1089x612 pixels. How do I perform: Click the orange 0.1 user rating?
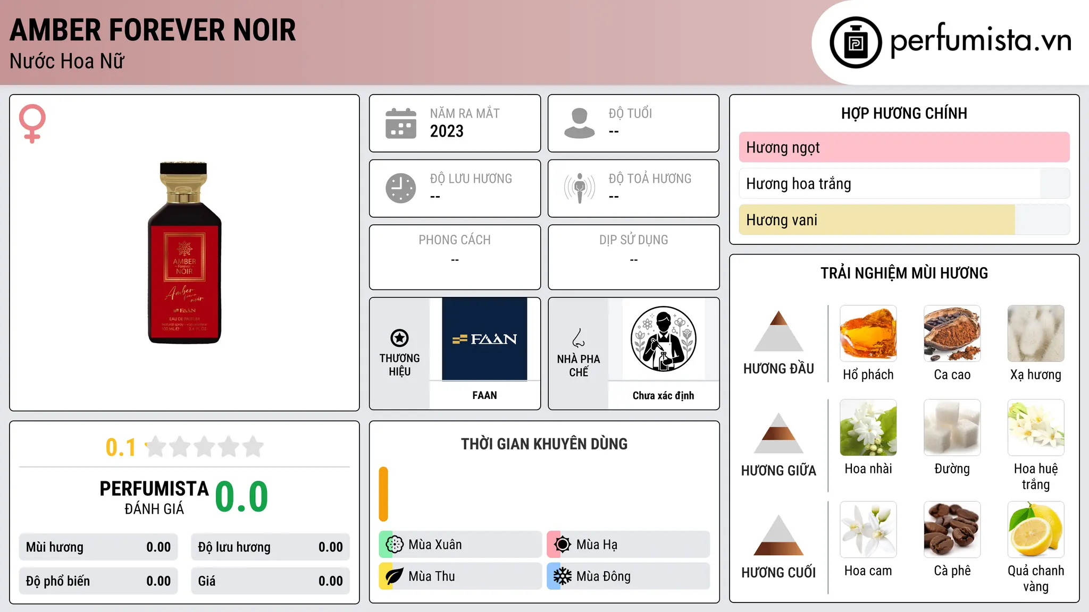coord(121,447)
